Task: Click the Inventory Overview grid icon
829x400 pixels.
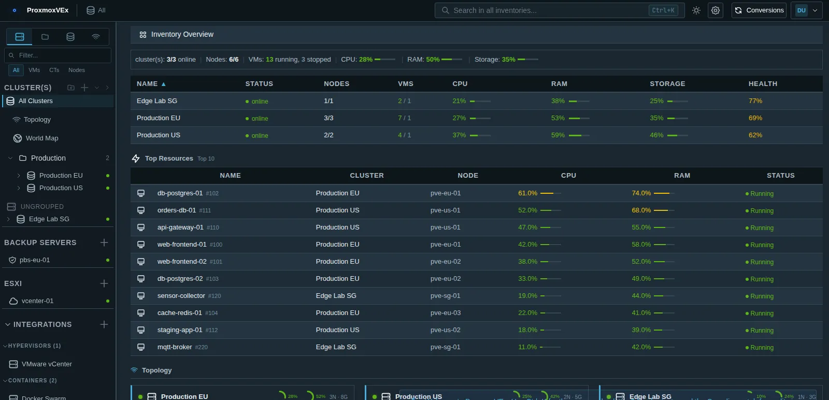Action: coord(143,35)
